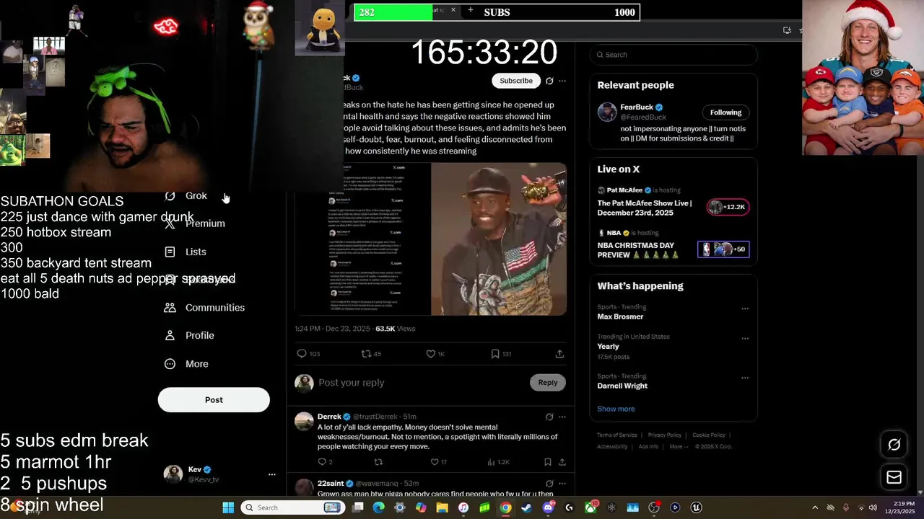924x519 pixels.
Task: Open options for Max Brosmer trend
Action: [x=745, y=309]
